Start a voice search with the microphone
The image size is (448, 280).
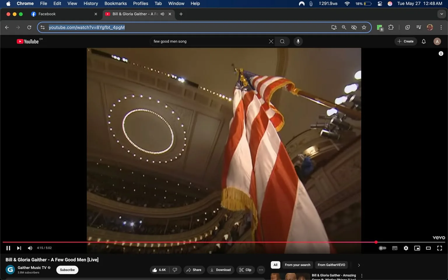point(298,41)
